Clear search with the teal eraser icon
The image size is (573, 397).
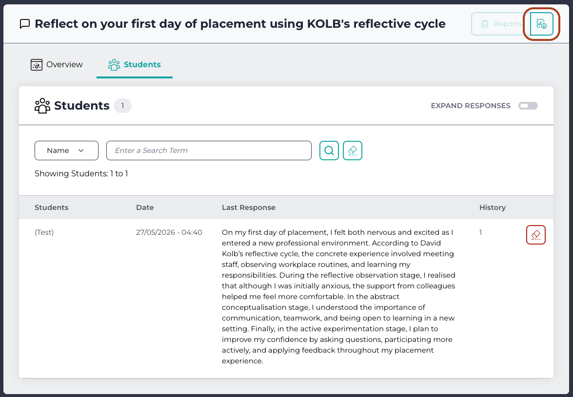click(352, 151)
